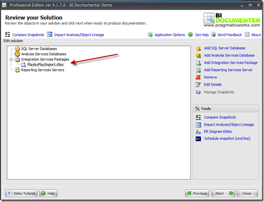Collapse Integration Services Packages node
The height and width of the screenshot is (202, 264).
[11, 59]
